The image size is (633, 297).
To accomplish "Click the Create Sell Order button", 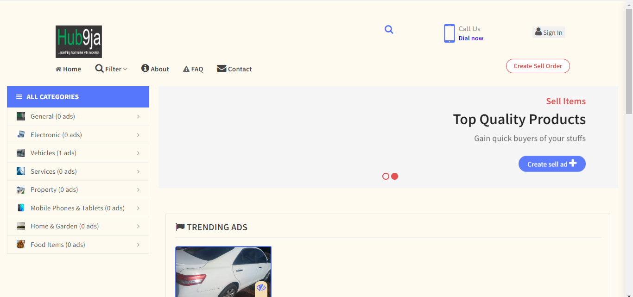I will (538, 66).
